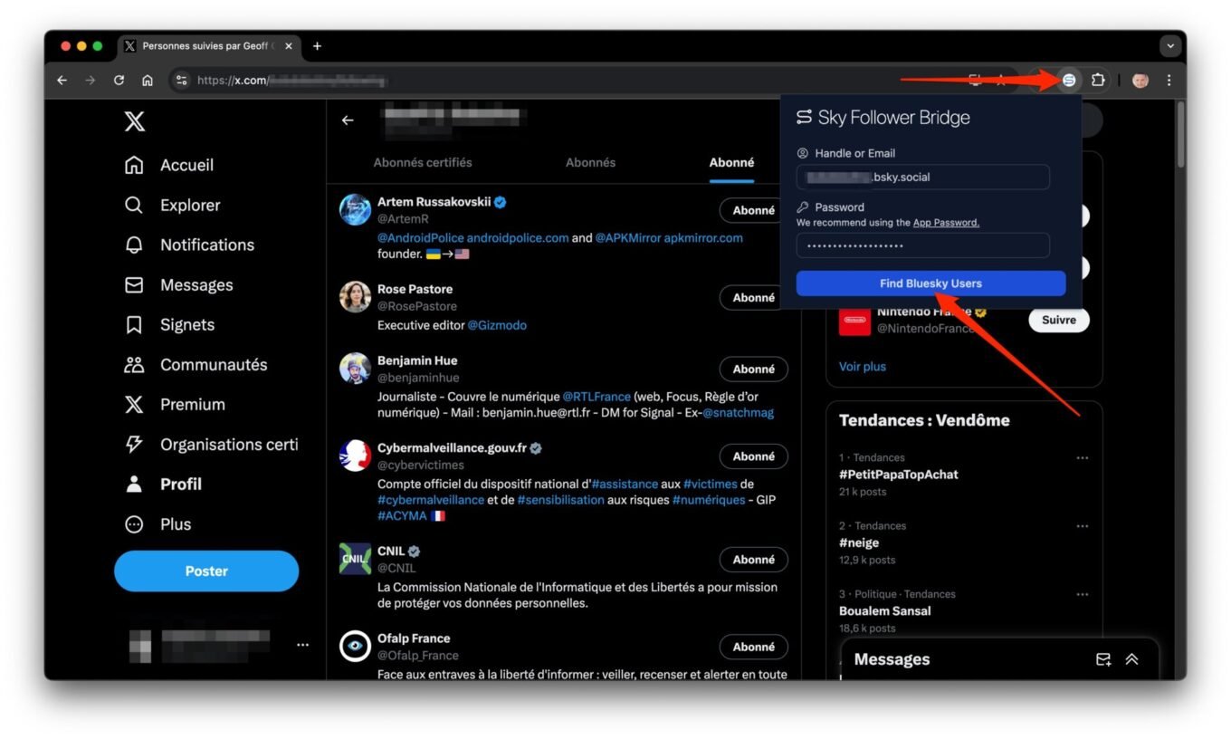Screen dimensions: 1231x739
Task: Open #neige trend
Action: (859, 542)
